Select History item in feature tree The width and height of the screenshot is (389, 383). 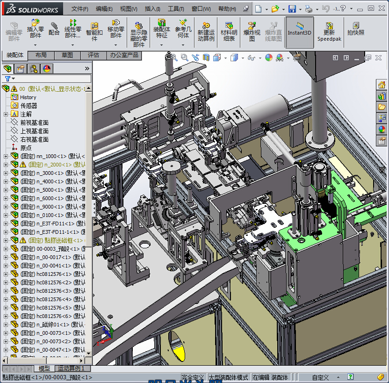pyautogui.click(x=28, y=97)
